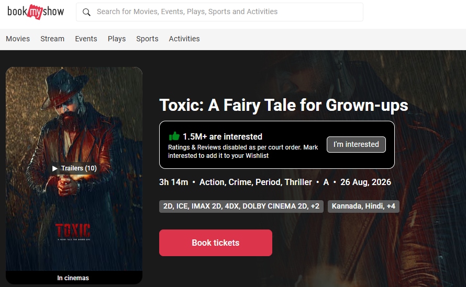Open the Events section
The image size is (466, 287).
pos(86,39)
